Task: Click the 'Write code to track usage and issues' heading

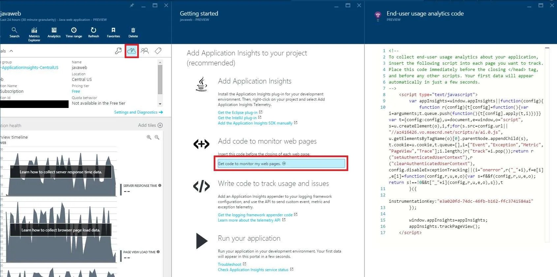Action: point(273,184)
